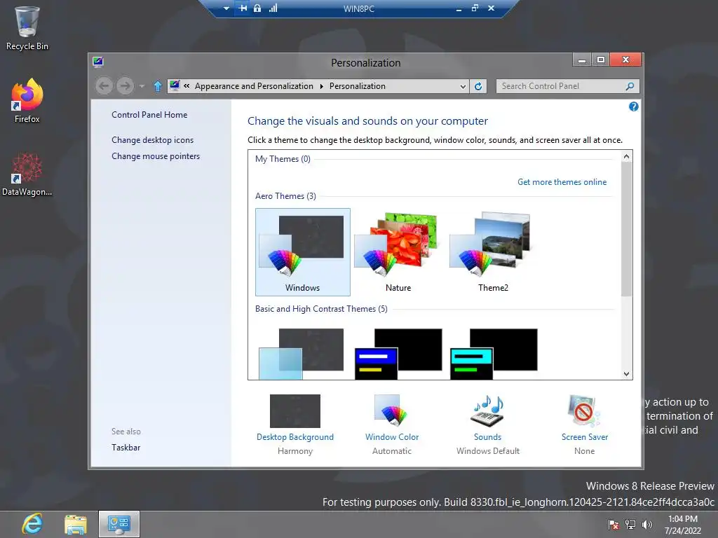Image resolution: width=718 pixels, height=538 pixels.
Task: Apply the Theme2 theme
Action: pos(493,252)
